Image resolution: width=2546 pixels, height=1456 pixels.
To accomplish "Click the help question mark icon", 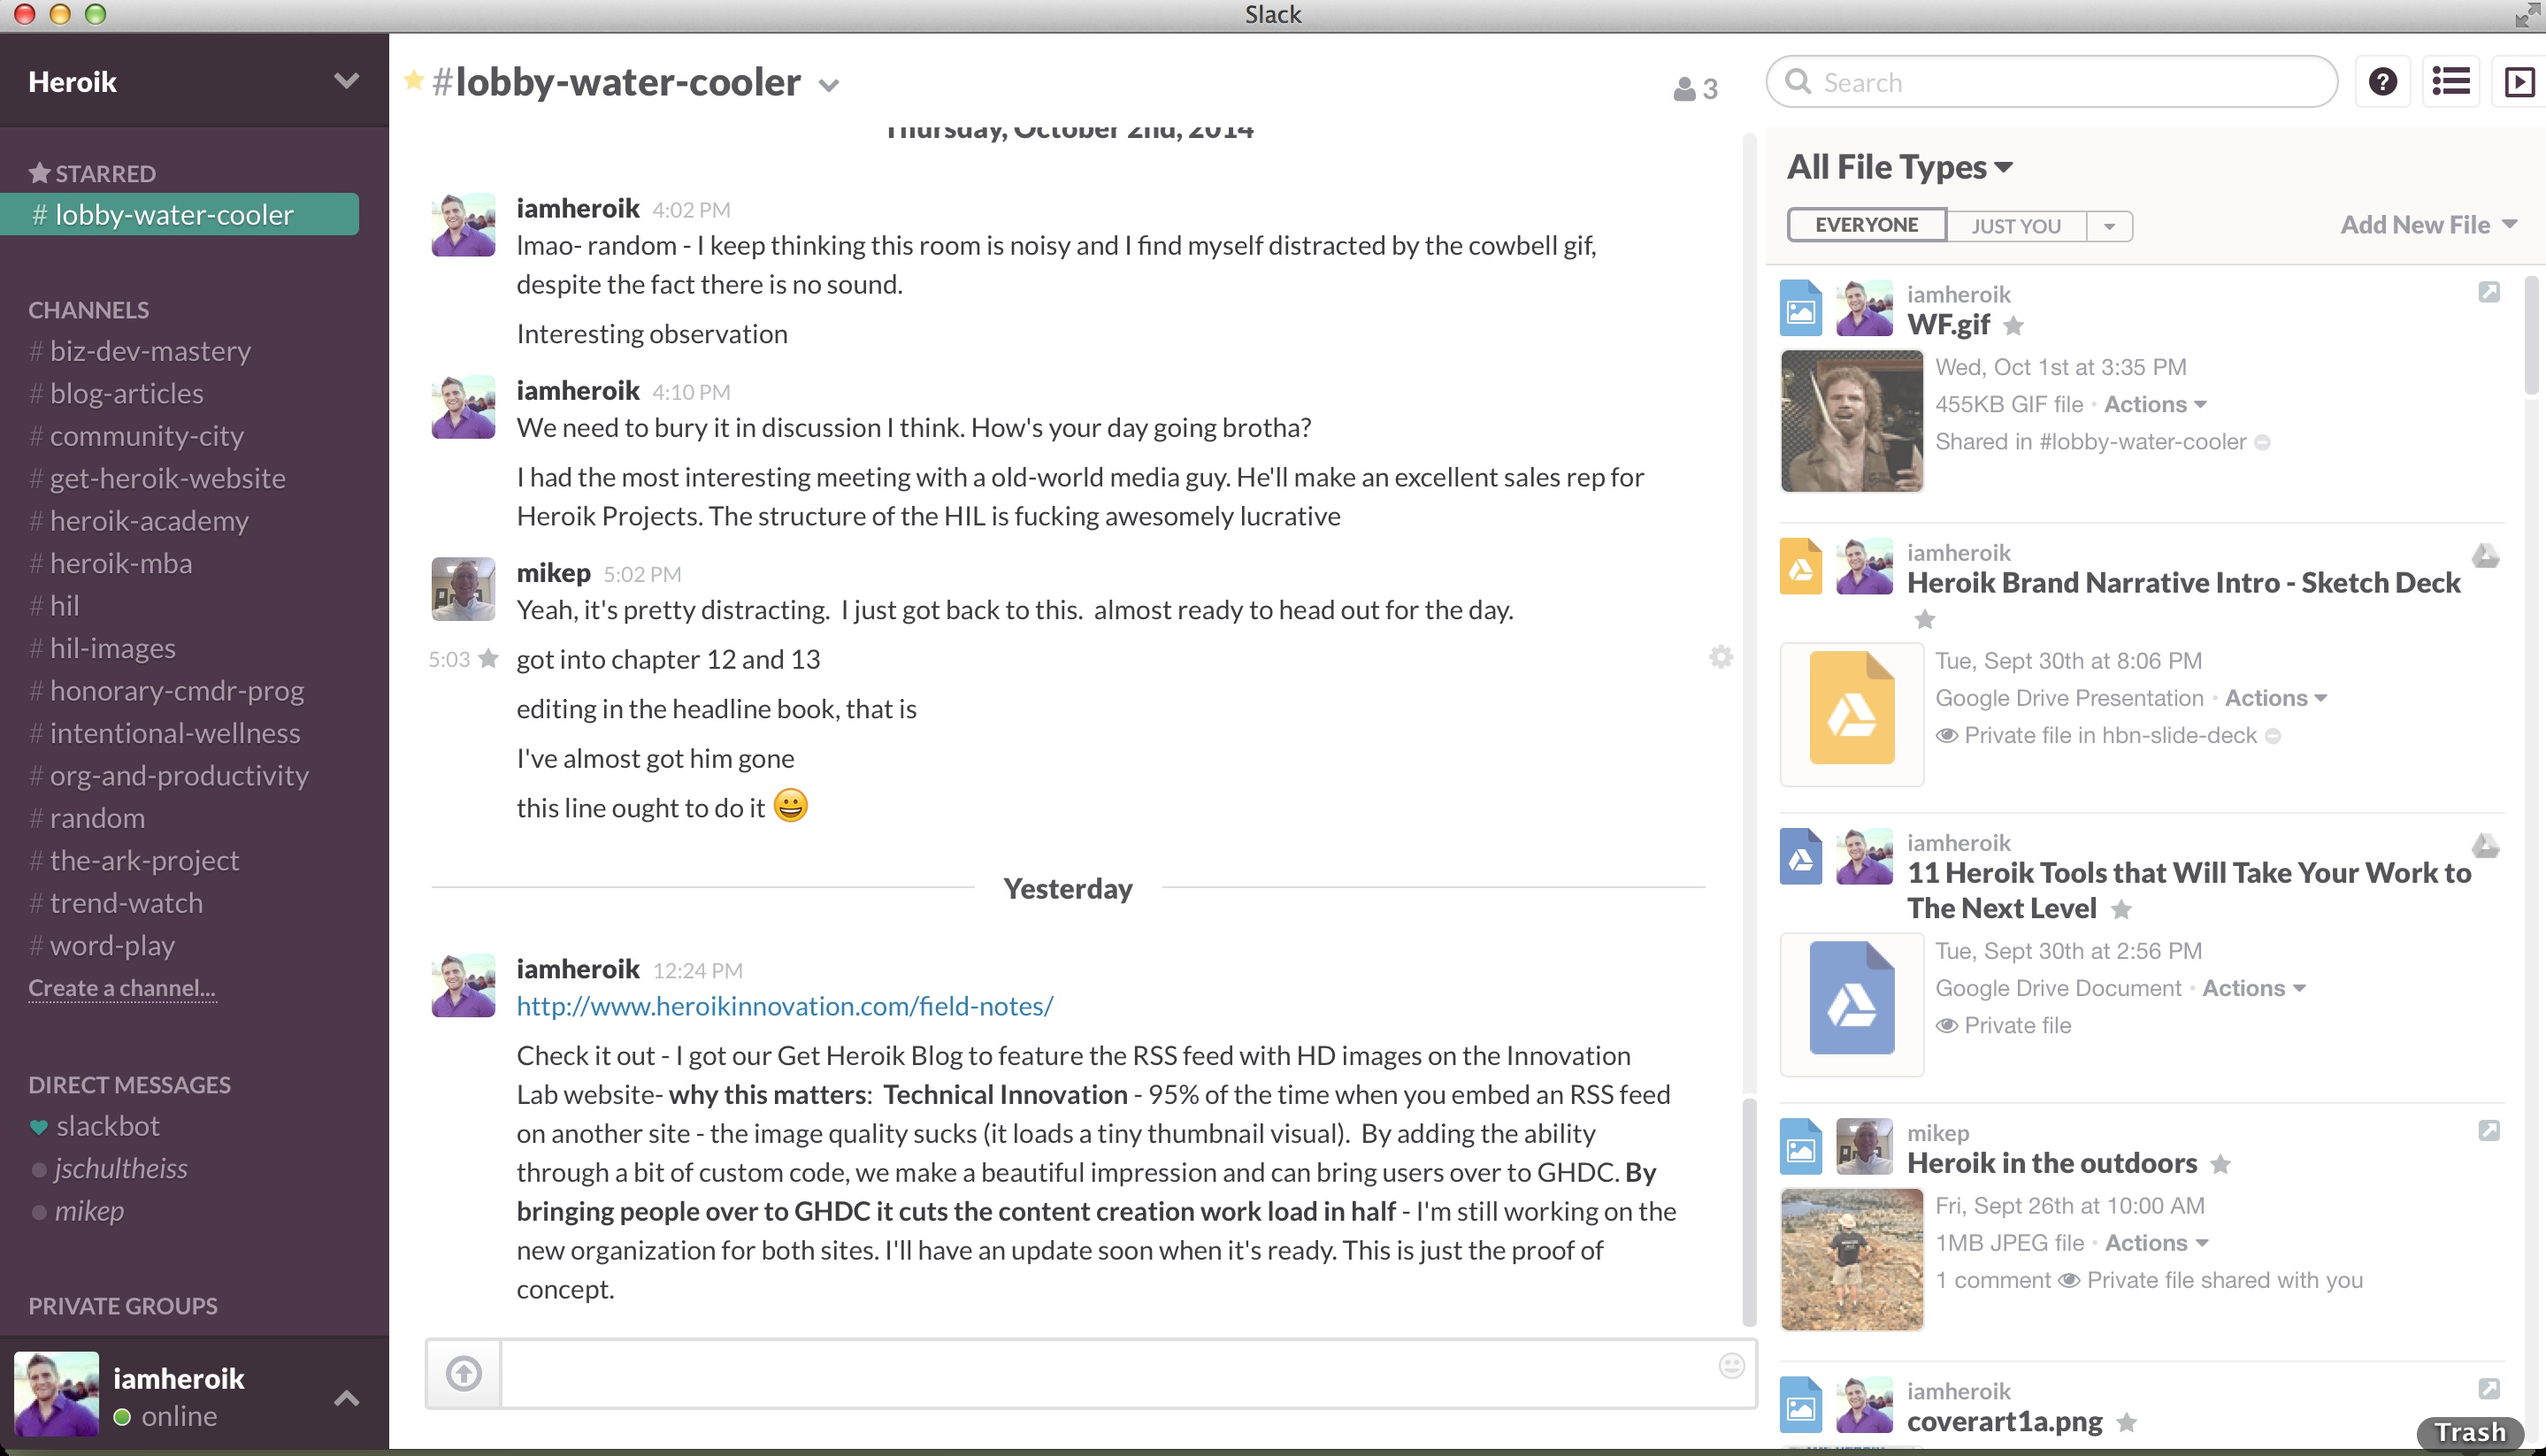I will [x=2383, y=82].
